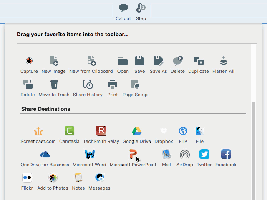Viewport: 267px width, 200px height.
Task: Click the Open folder icon
Action: pyautogui.click(x=123, y=61)
